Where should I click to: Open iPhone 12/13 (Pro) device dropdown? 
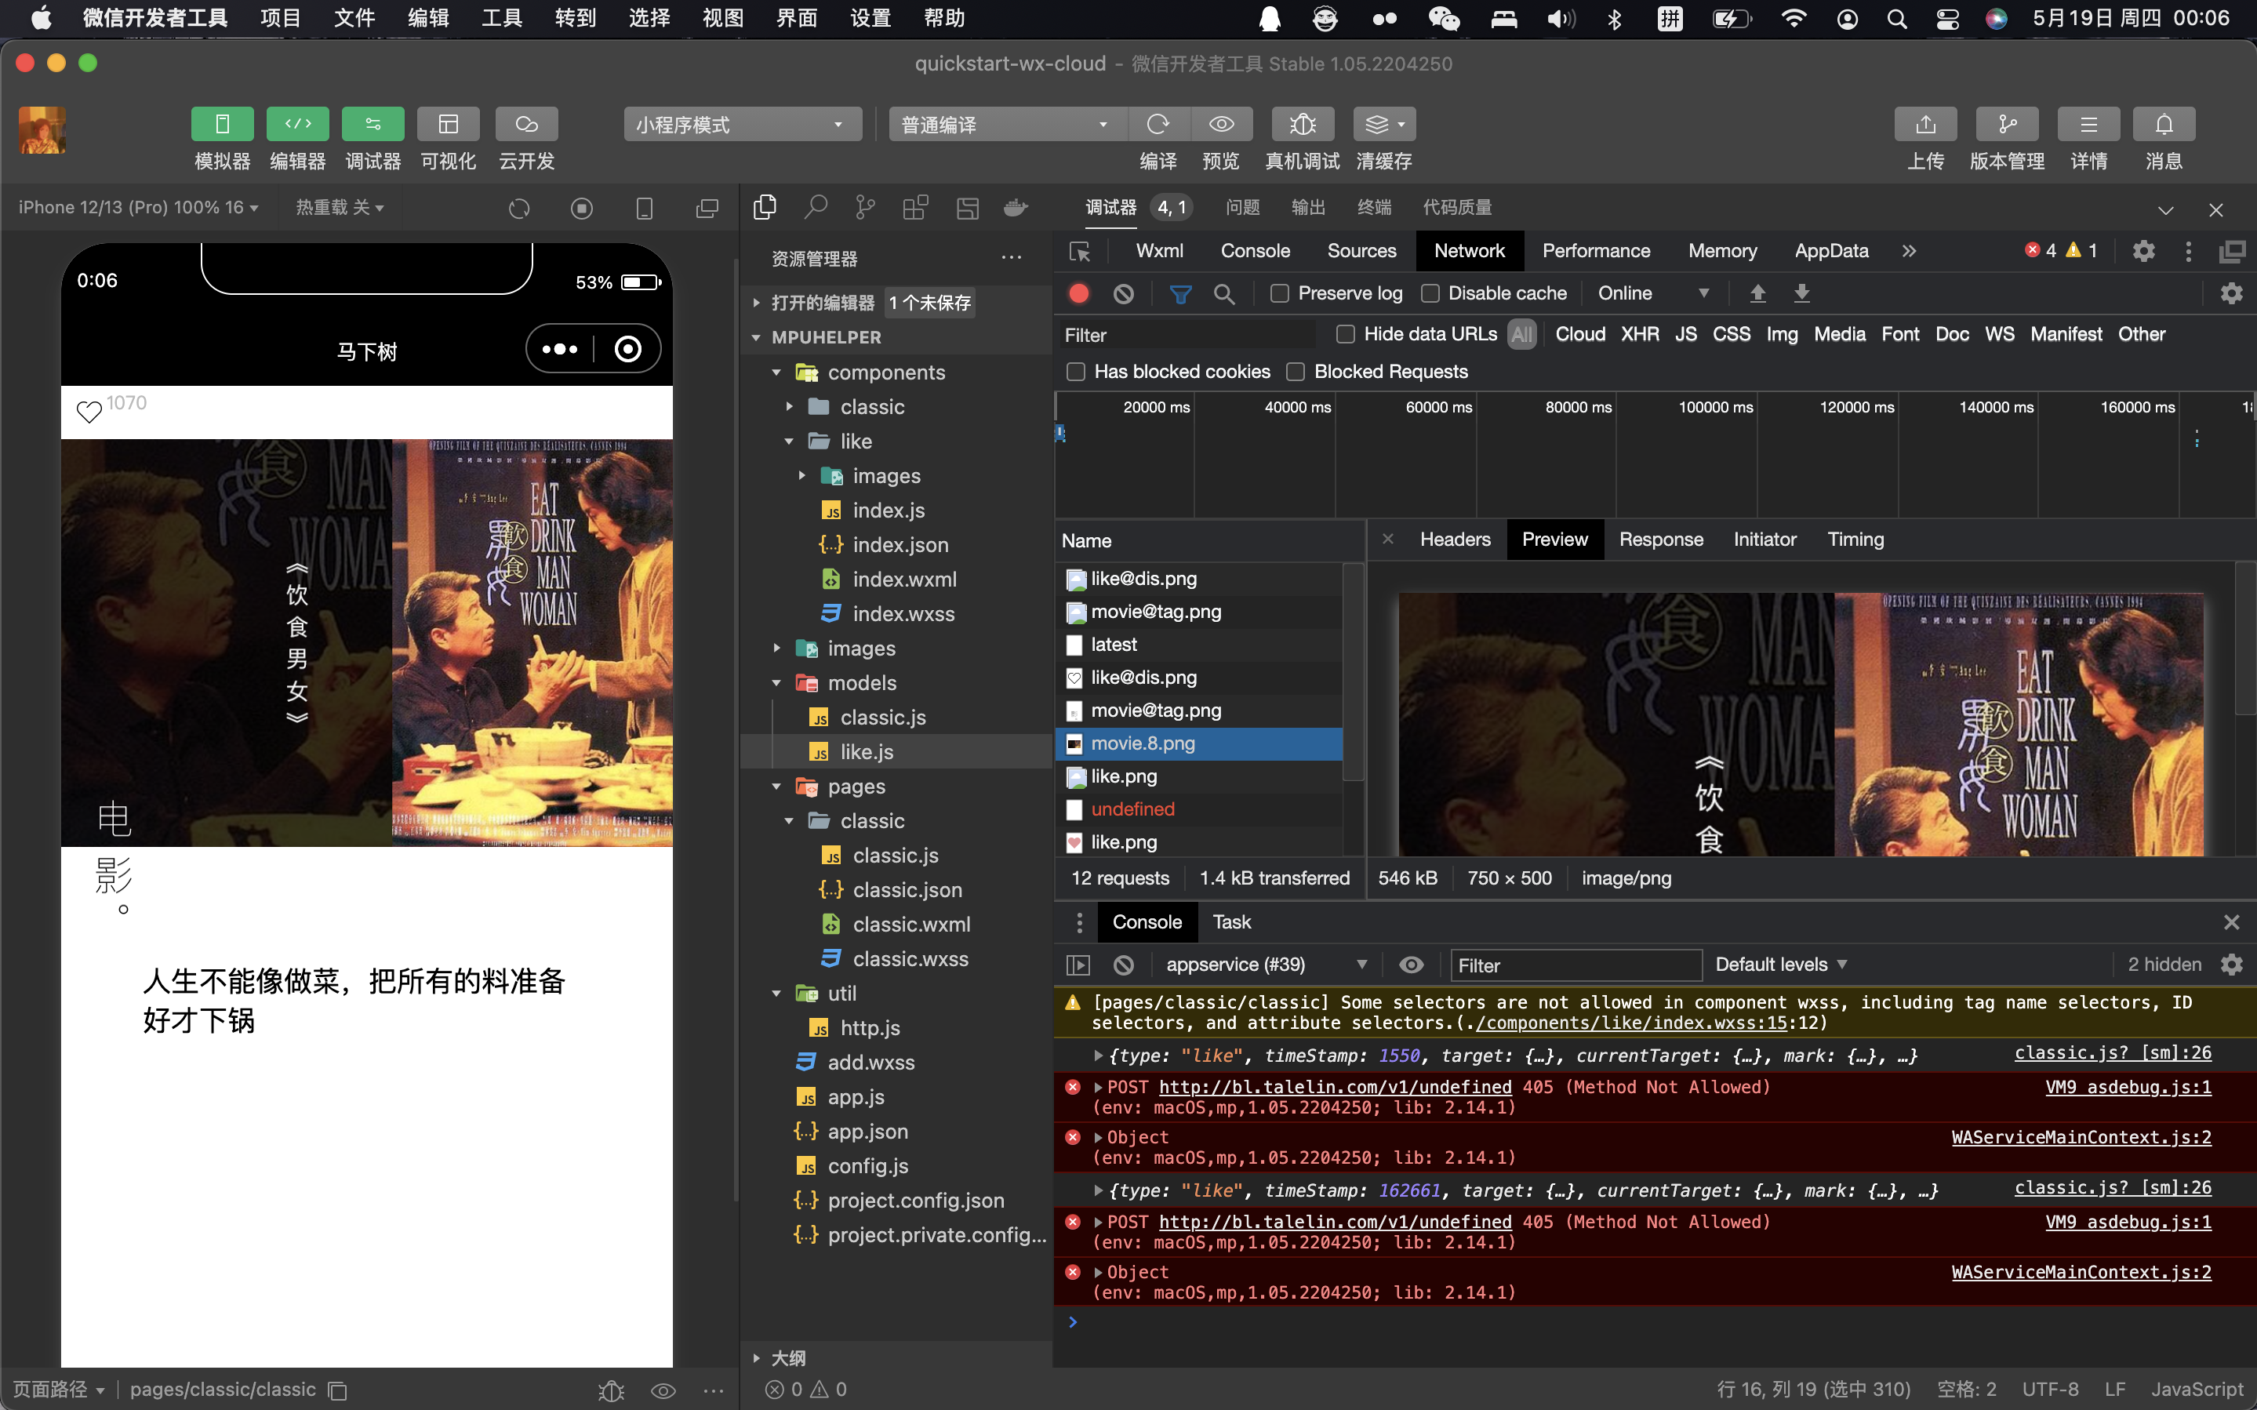coord(139,207)
